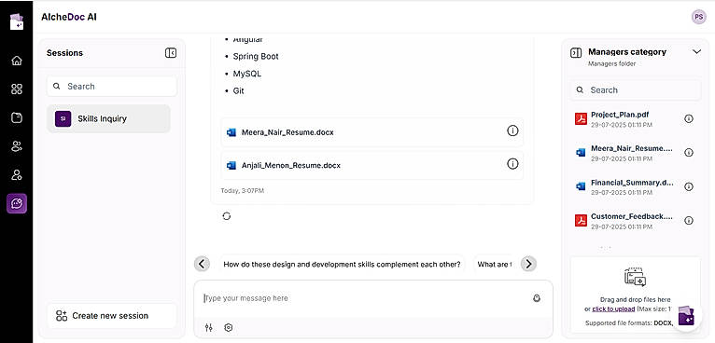The image size is (715, 343).
Task: Click the PS profile avatar
Action: 698,17
